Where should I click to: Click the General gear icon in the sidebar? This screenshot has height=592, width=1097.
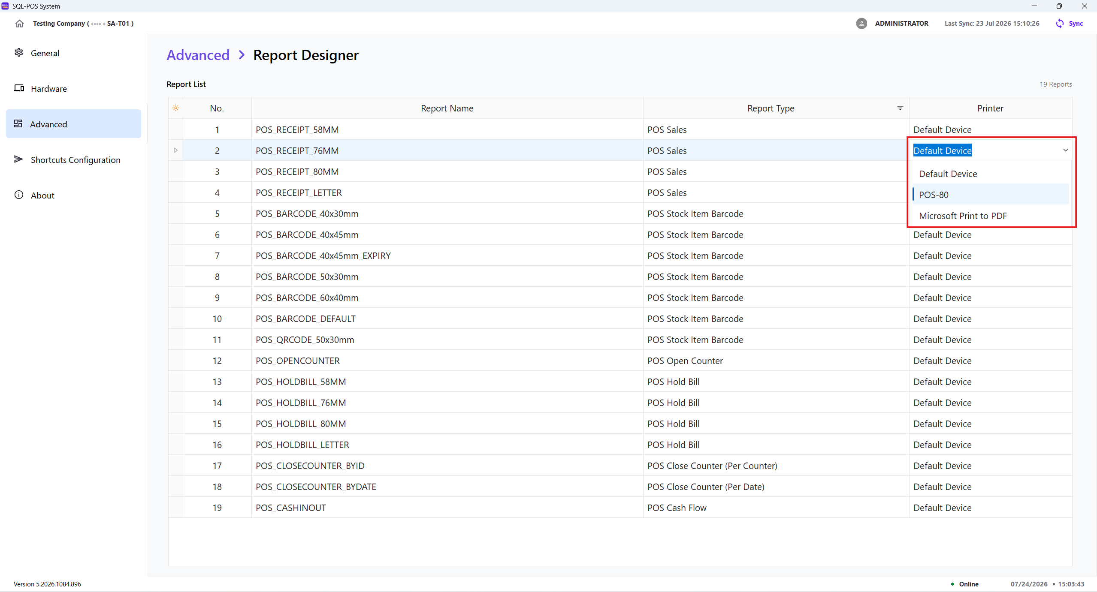[x=19, y=53]
